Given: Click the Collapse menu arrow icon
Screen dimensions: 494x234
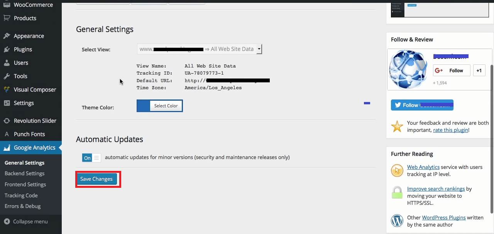Looking at the screenshot, I should point(7,221).
